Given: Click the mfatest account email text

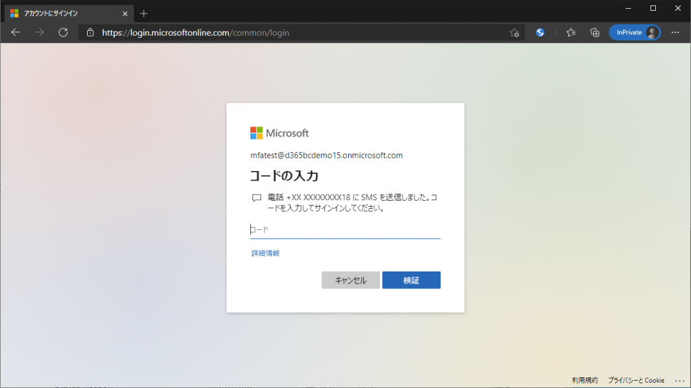Looking at the screenshot, I should pos(327,156).
